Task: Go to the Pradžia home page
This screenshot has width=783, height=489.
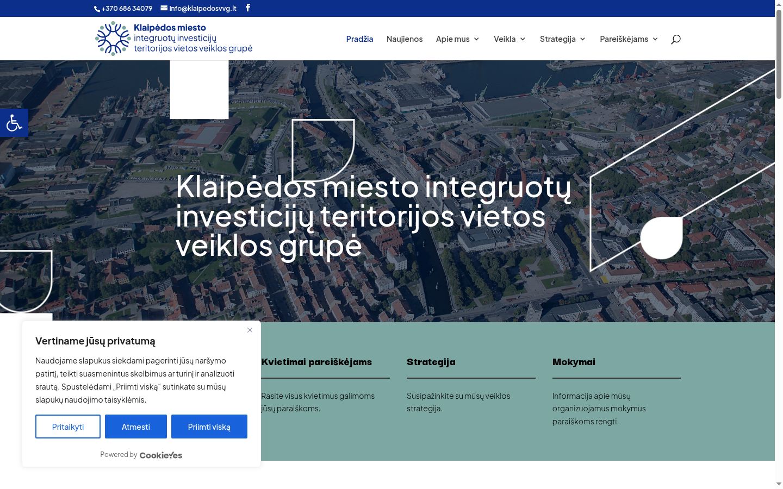Action: [359, 39]
